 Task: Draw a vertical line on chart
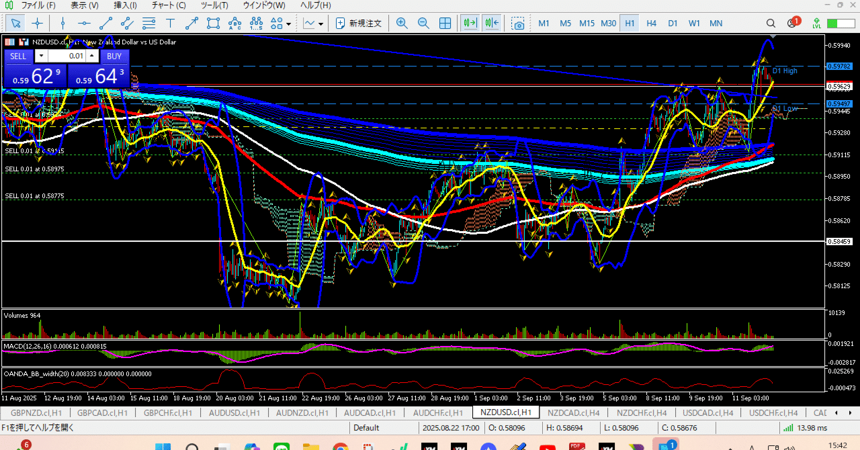[x=63, y=23]
